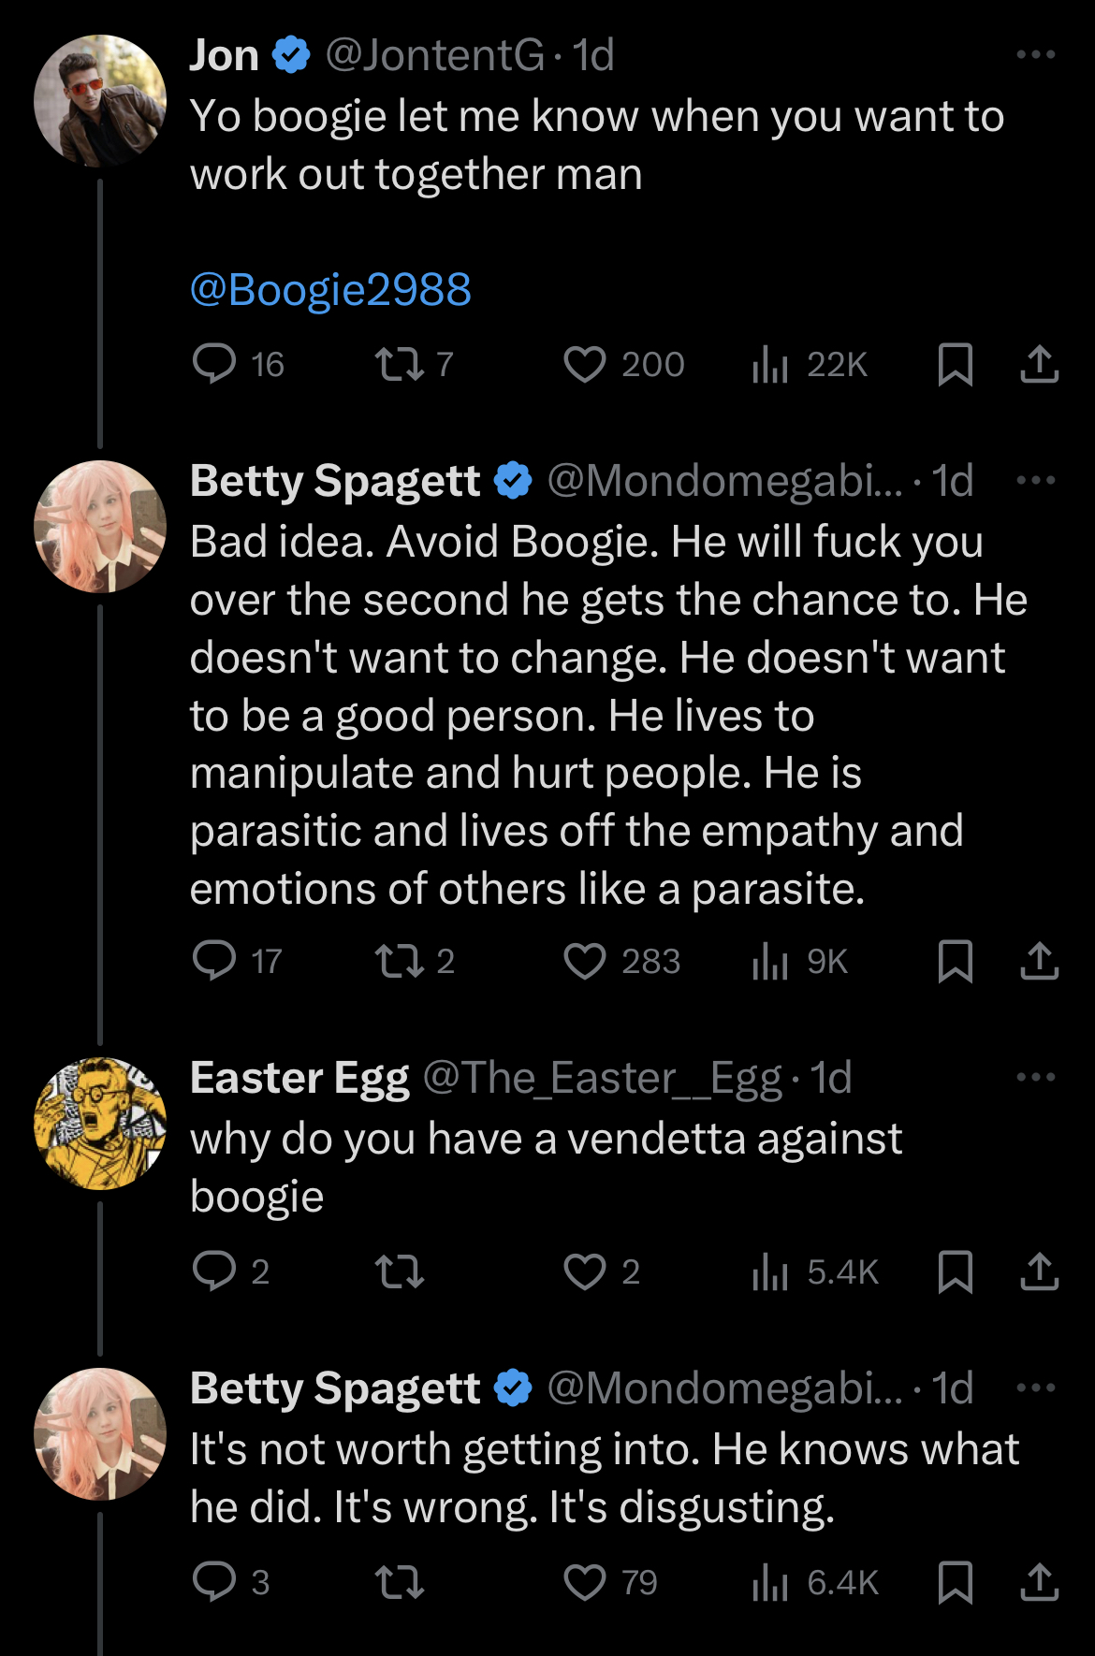1095x1656 pixels.
Task: Open the @Boogie2988 mention link
Action: 330,289
